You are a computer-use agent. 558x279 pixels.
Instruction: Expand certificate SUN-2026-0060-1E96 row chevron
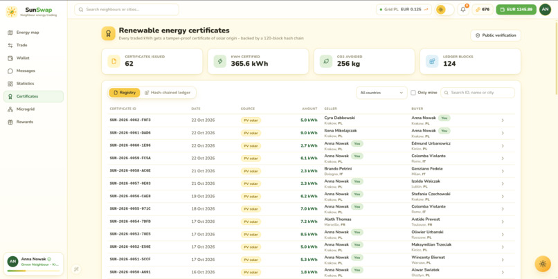[x=503, y=145]
